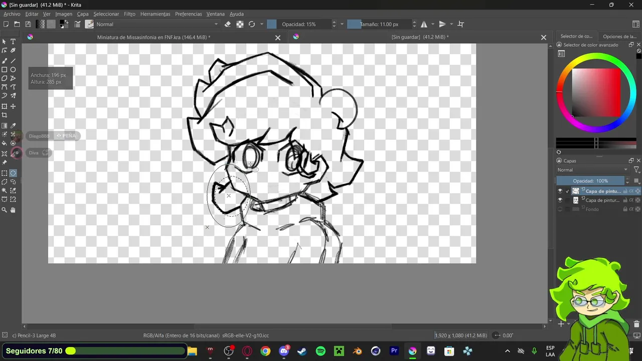Screen dimensions: 642x361
Task: Toggle alpha inheritance on second Capa de pintura layer
Action: point(631,200)
